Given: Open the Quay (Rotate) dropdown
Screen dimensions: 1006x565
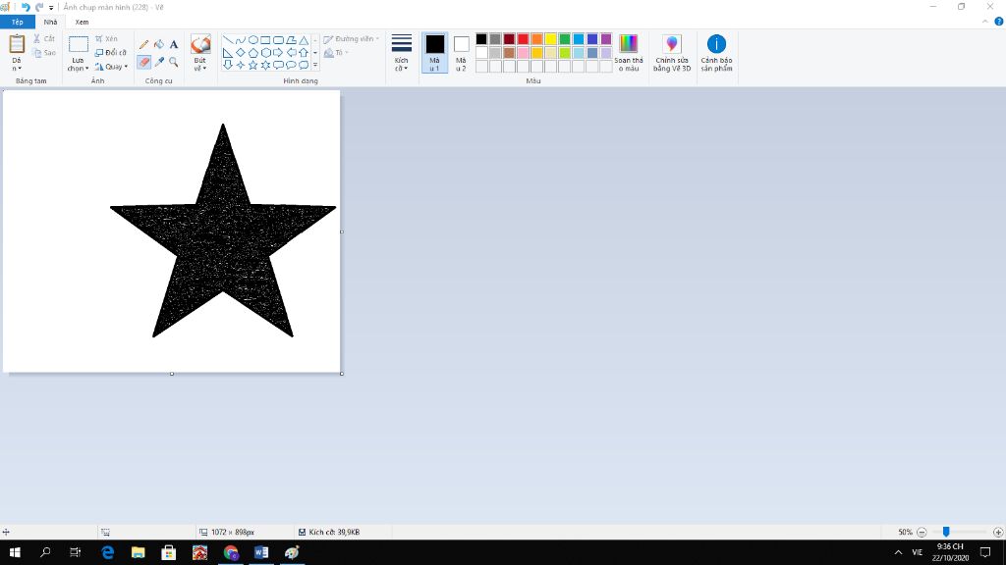Looking at the screenshot, I should [x=111, y=67].
